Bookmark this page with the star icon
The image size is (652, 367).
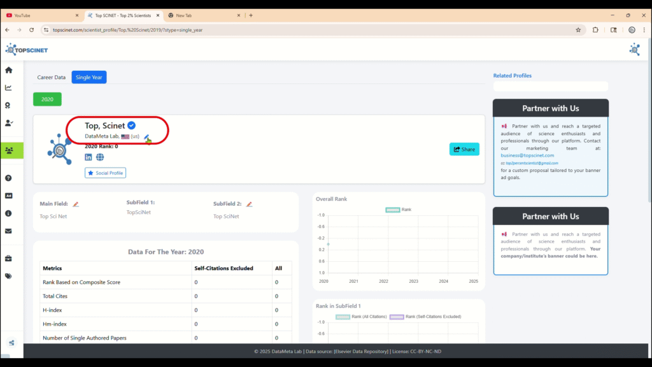click(x=578, y=30)
